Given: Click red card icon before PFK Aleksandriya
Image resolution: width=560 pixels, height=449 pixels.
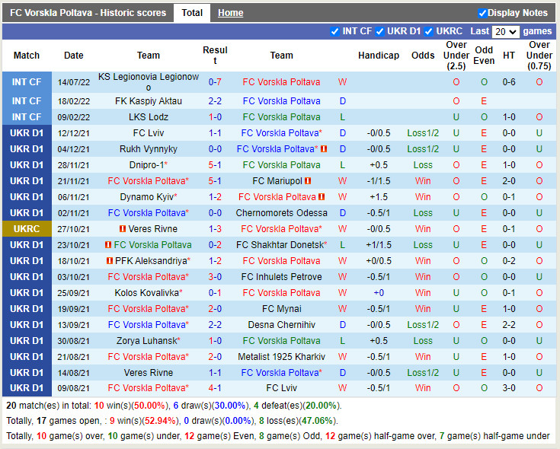Looking at the screenshot, I should (110, 261).
